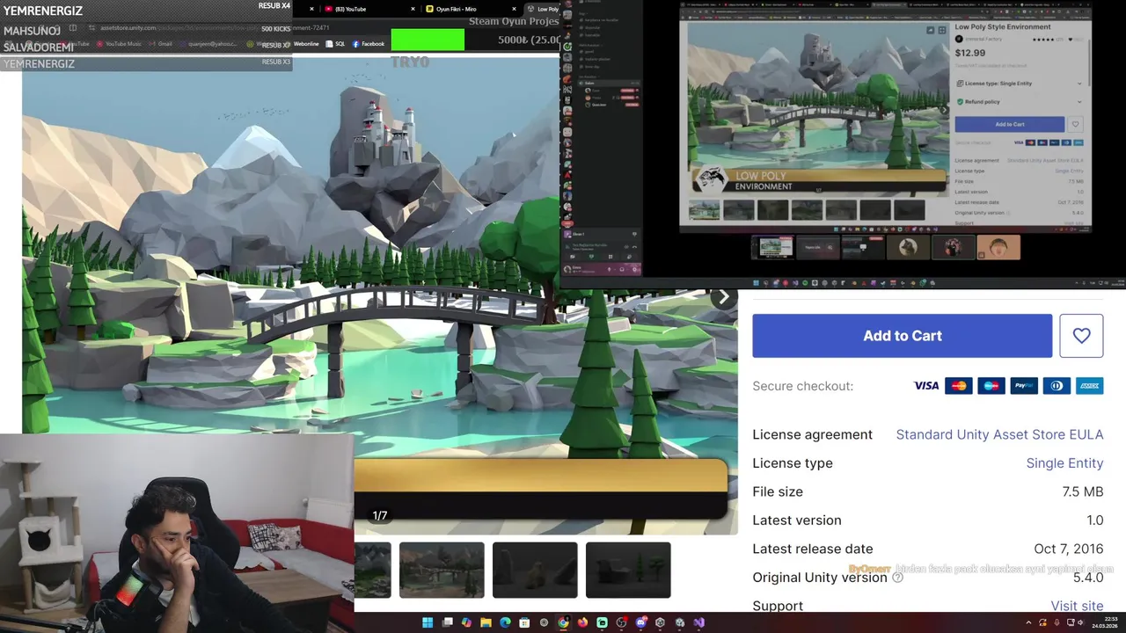
Task: Next image arrow in the Discord stream gallery
Action: [944, 110]
